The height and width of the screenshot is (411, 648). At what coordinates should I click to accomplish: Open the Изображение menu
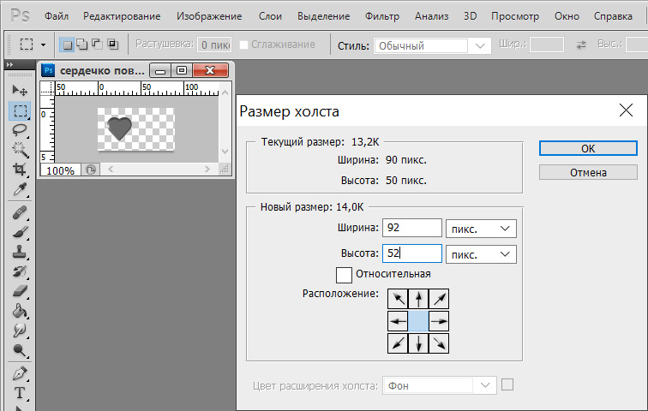point(209,16)
